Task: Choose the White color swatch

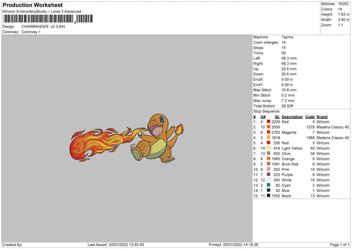Action: (269, 180)
